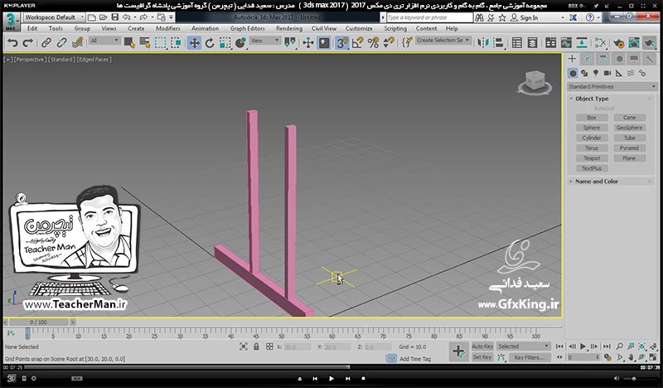Click the current frame number field
The width and height of the screenshot is (663, 388).
pyautogui.click(x=582, y=357)
